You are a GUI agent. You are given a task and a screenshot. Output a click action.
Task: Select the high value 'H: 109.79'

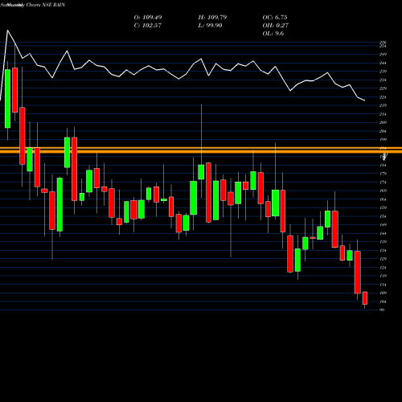212,18
